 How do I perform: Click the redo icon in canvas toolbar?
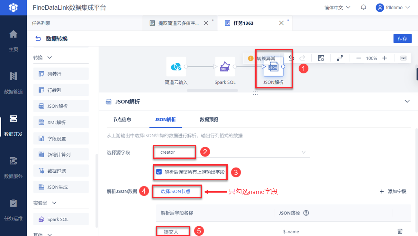(x=302, y=58)
